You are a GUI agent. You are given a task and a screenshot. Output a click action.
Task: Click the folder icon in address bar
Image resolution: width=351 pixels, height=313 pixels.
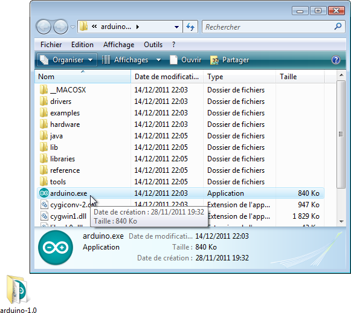[84, 27]
